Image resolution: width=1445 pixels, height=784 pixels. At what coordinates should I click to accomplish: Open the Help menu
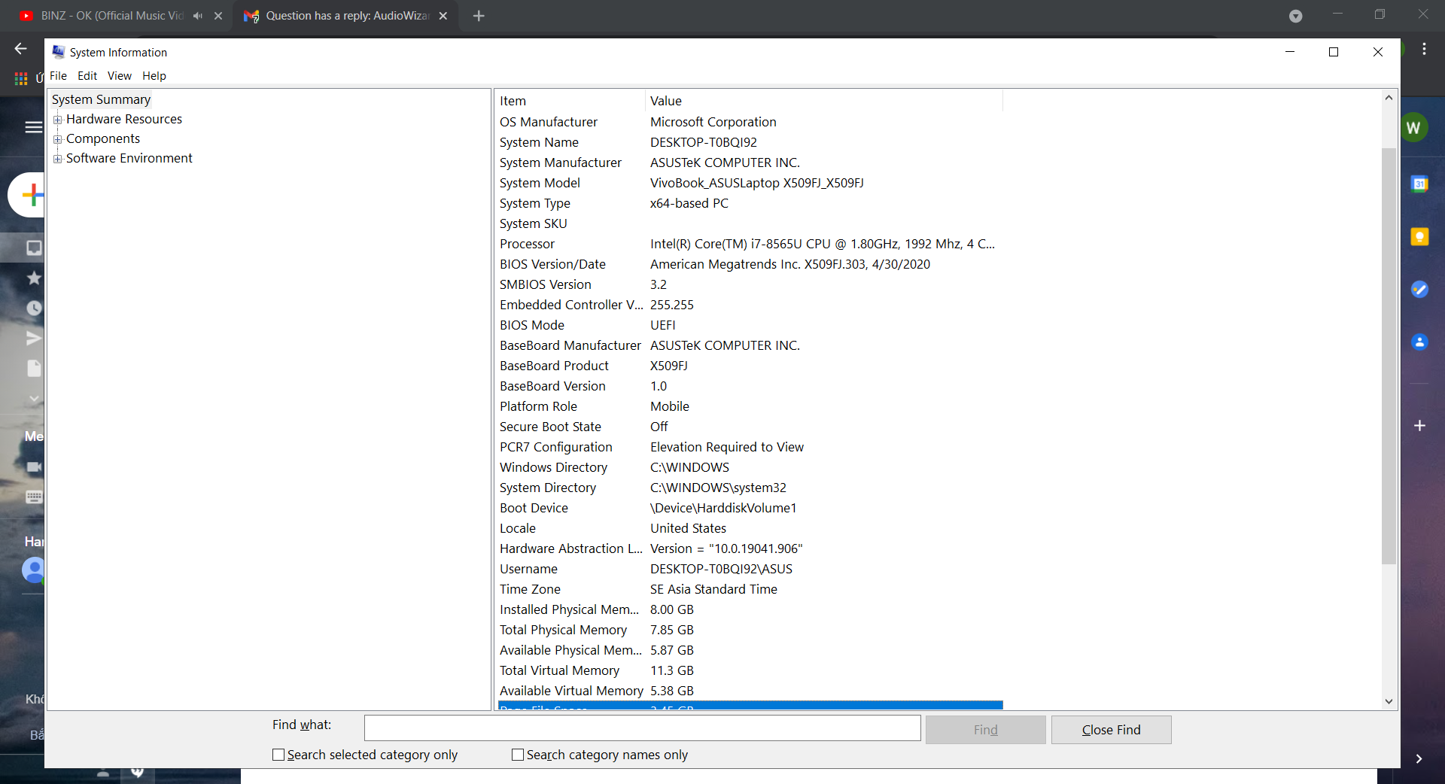tap(154, 76)
